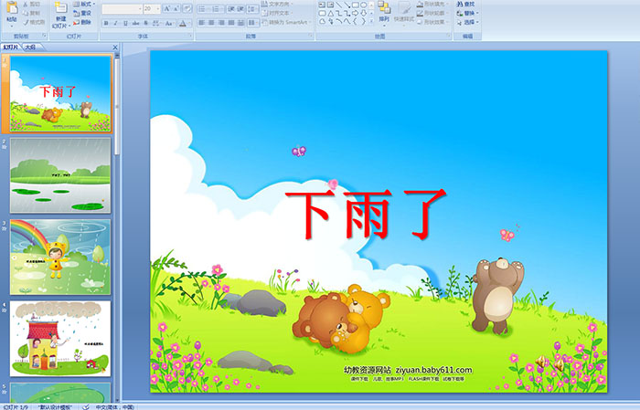Click the increase font size icon

[x=168, y=8]
